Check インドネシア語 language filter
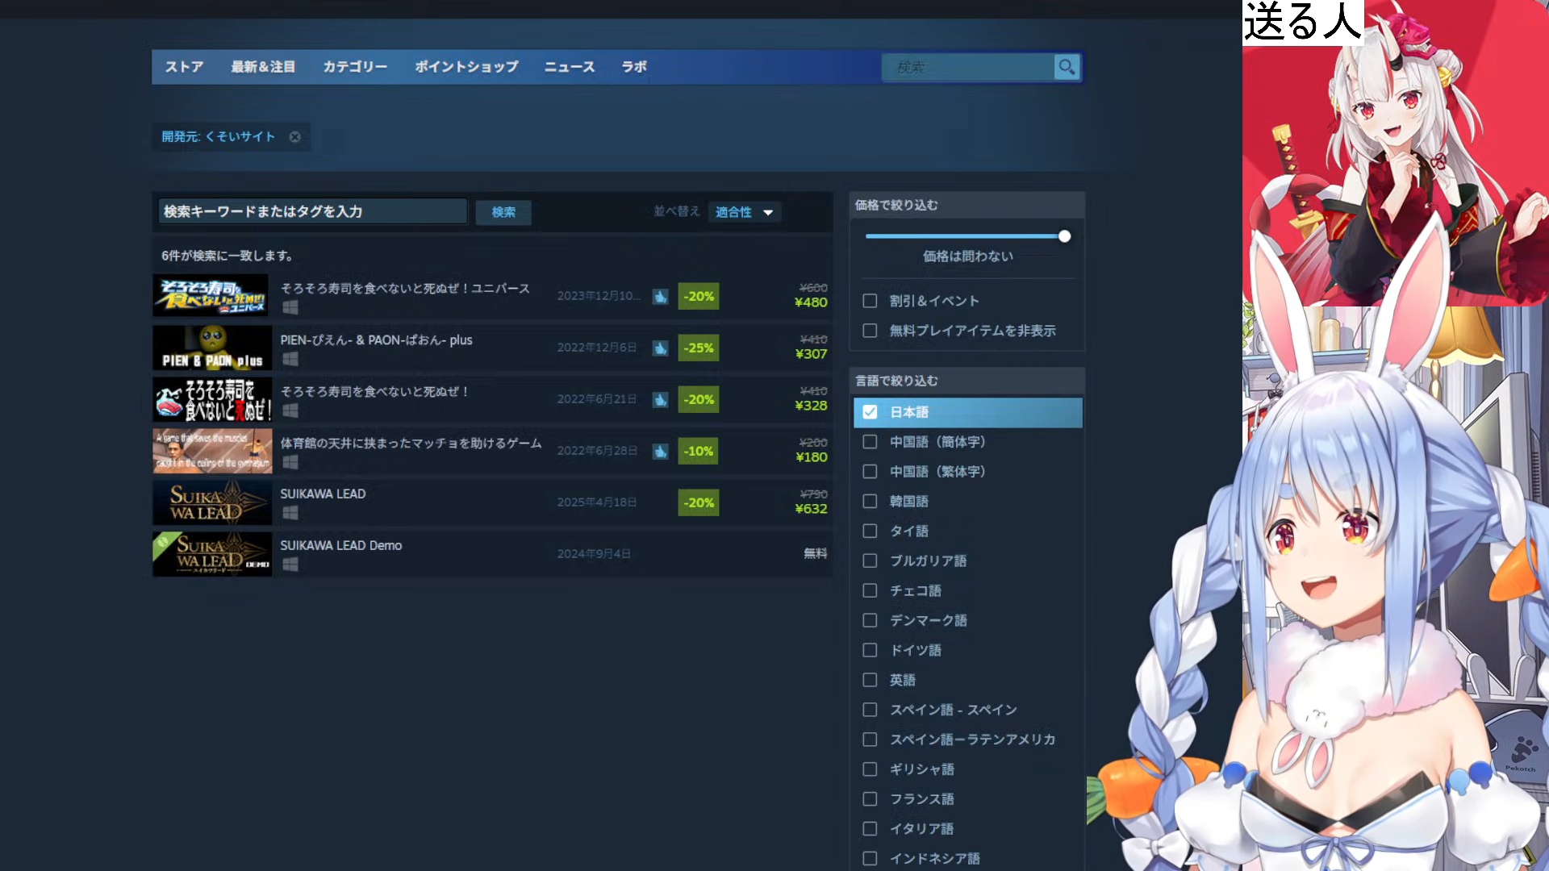The image size is (1549, 871). click(x=870, y=859)
